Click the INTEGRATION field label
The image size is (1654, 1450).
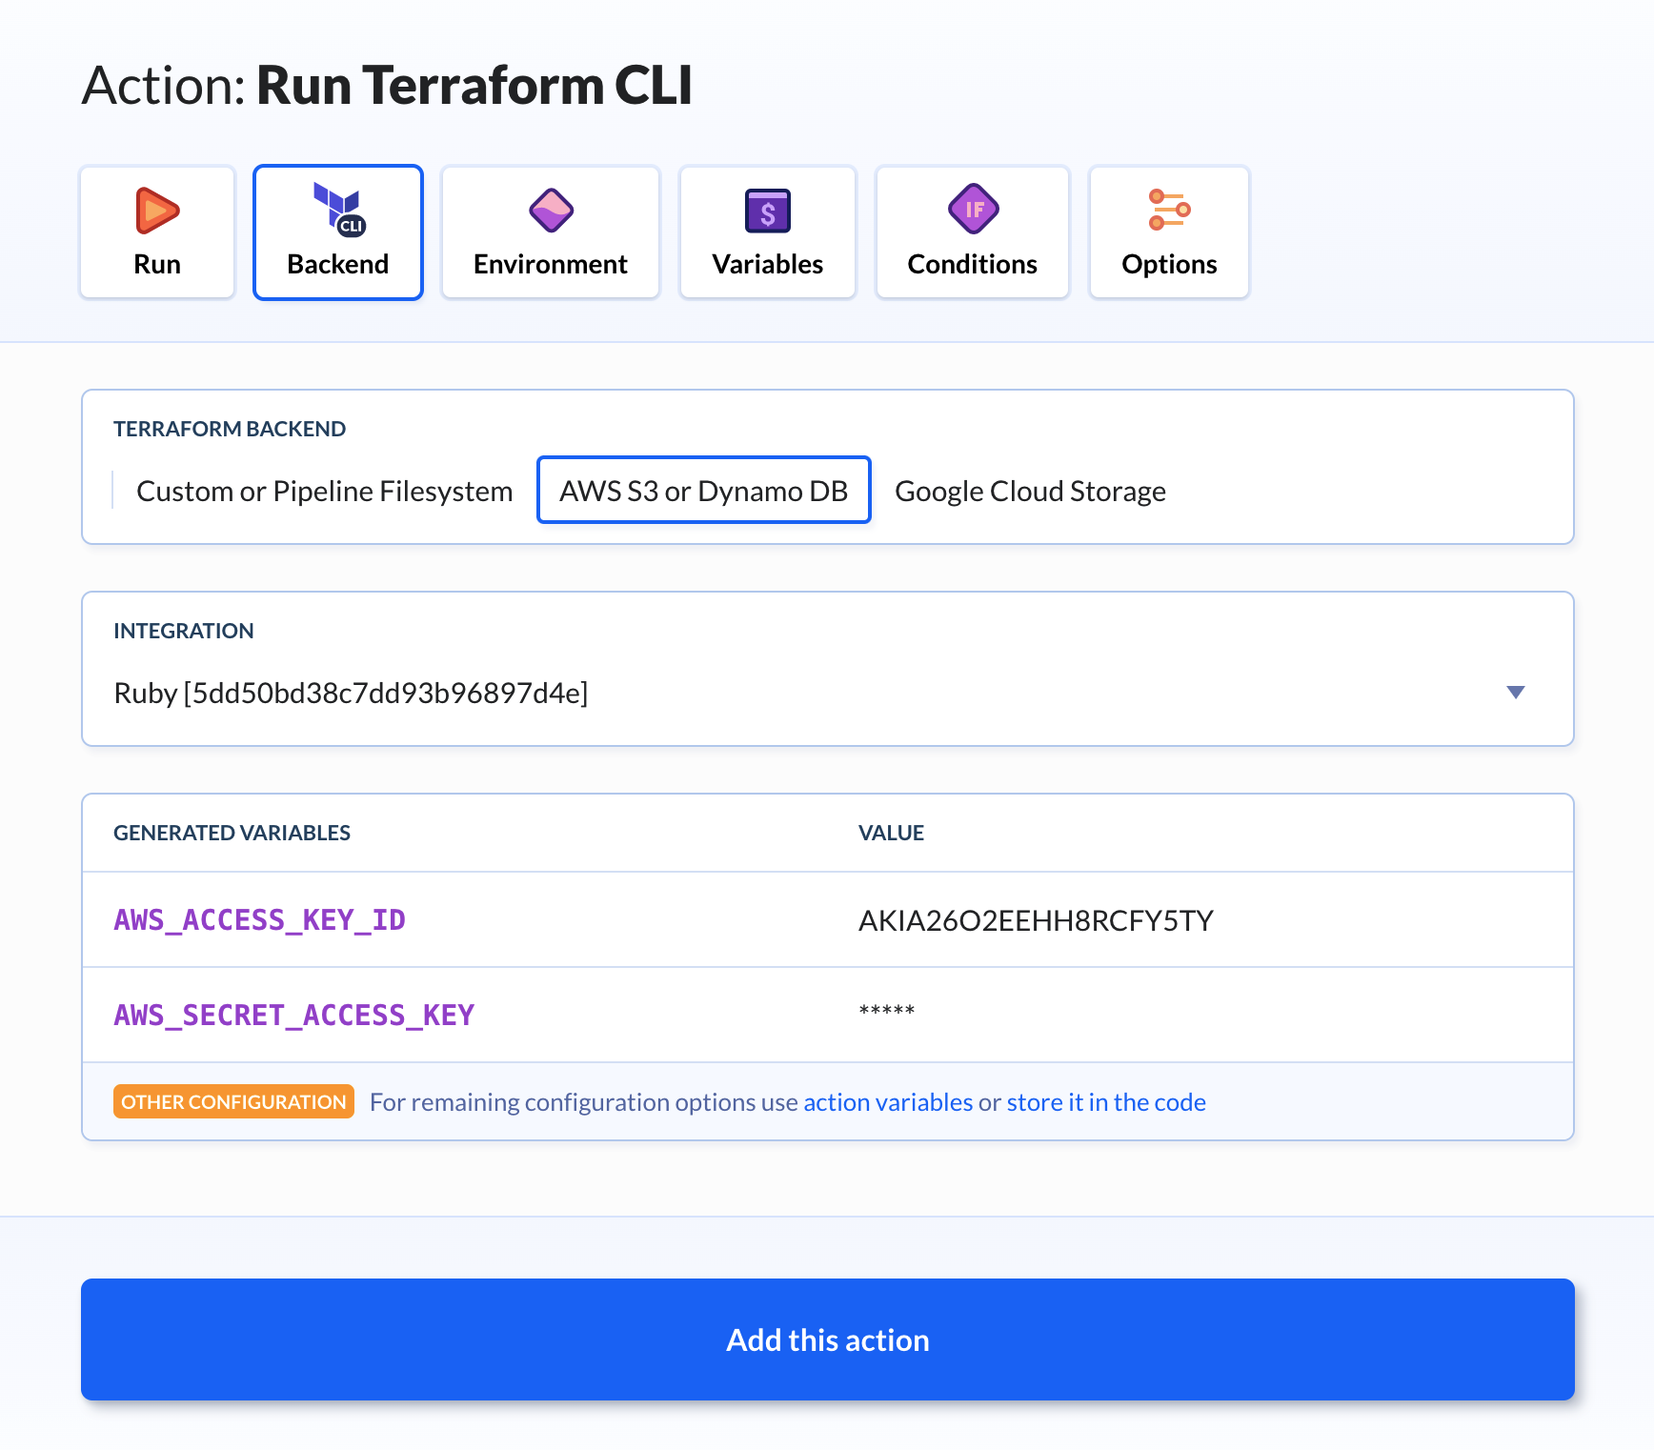click(x=184, y=631)
